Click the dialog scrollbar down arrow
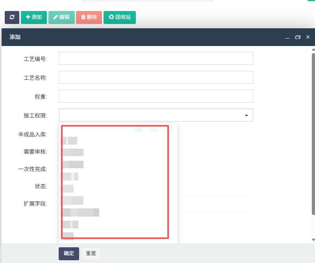315x263 pixels. tap(313, 240)
